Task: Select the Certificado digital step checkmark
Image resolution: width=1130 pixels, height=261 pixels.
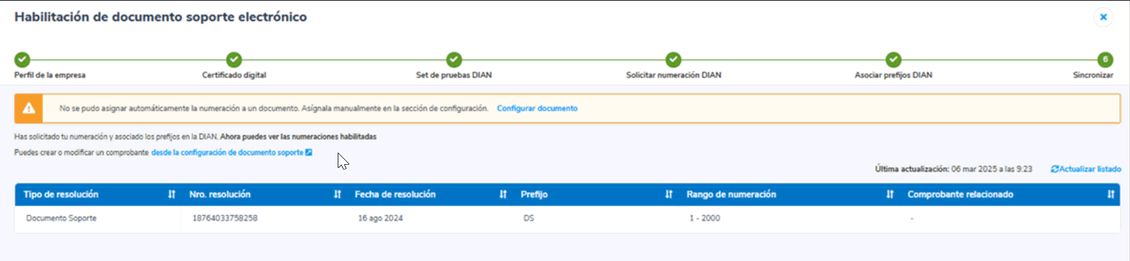Action: [234, 60]
